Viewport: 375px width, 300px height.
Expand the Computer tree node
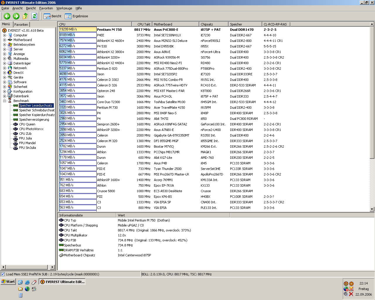point(4,35)
